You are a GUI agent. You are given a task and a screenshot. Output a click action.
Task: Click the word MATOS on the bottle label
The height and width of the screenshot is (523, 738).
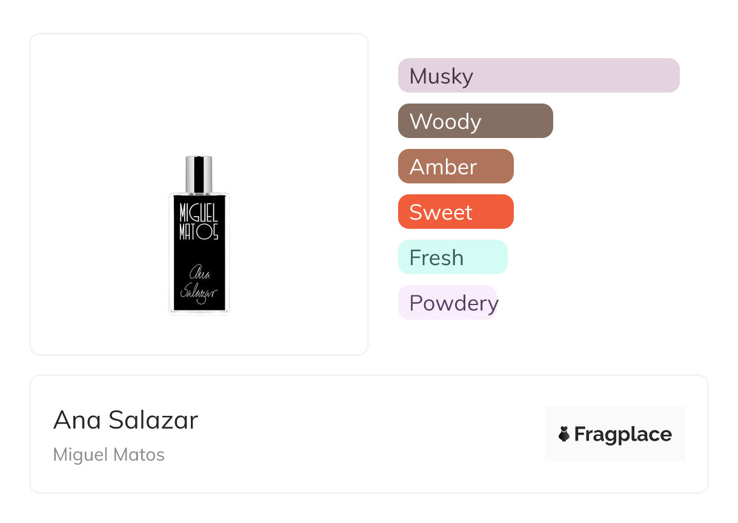pos(199,231)
